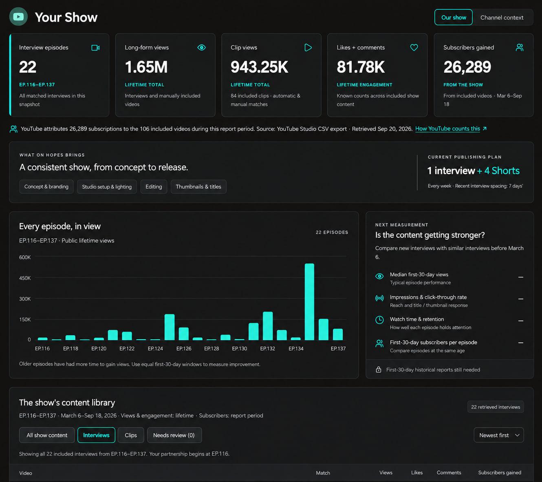Click the eye icon beside Median first-30-day views
This screenshot has width=542, height=482.
pos(379,276)
